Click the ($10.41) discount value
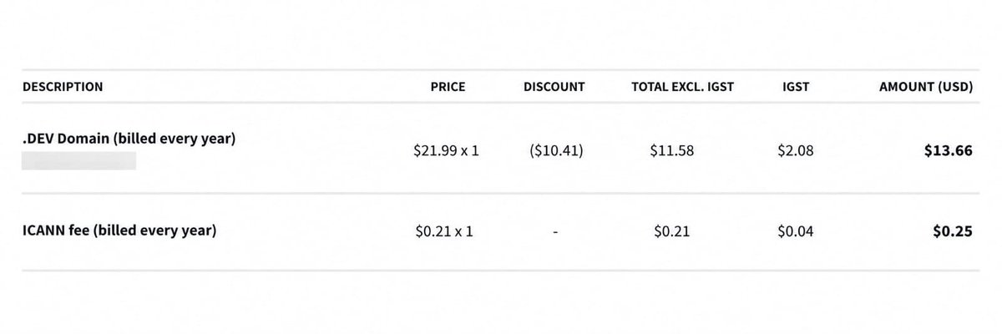The height and width of the screenshot is (334, 1002). [554, 151]
